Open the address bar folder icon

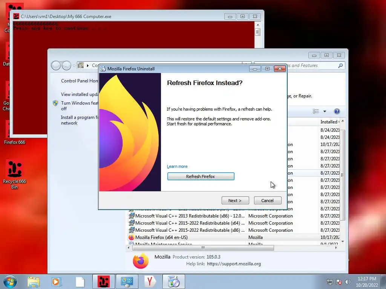pyautogui.click(x=81, y=65)
